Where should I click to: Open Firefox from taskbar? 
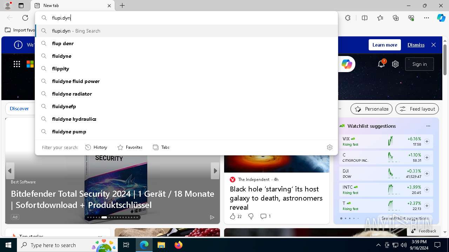179,245
